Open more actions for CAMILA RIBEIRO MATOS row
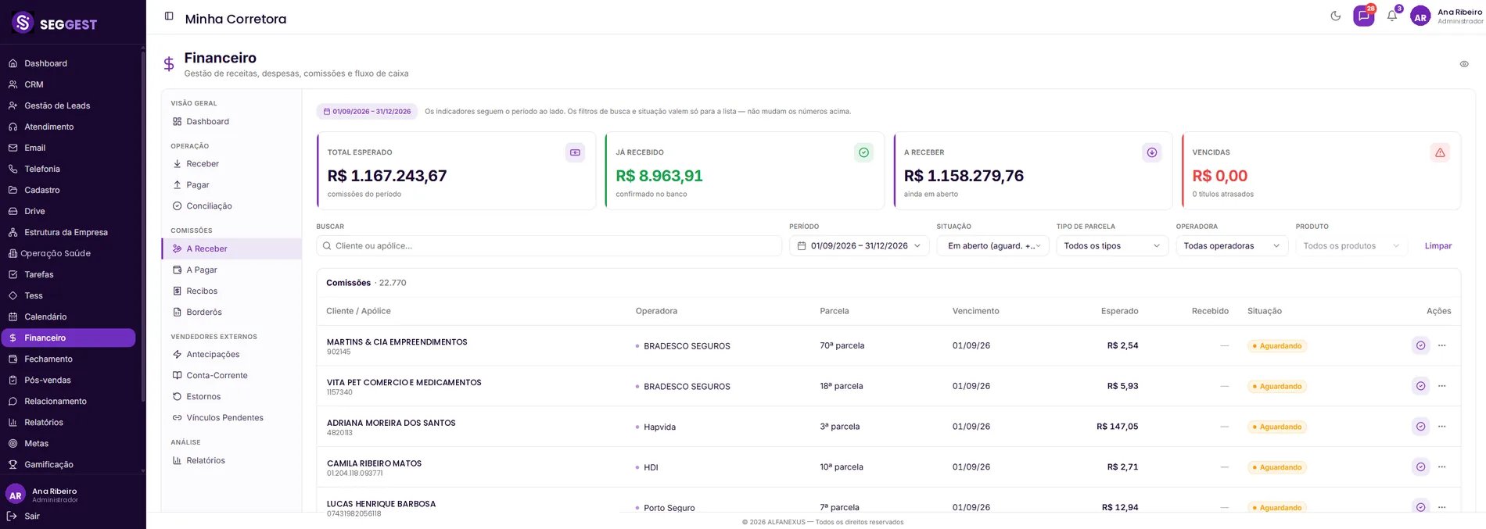 pyautogui.click(x=1441, y=467)
